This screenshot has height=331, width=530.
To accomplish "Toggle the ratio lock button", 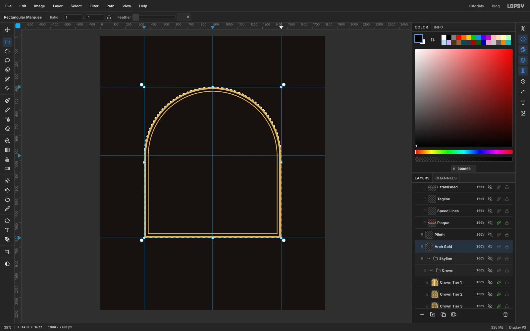I will [109, 17].
